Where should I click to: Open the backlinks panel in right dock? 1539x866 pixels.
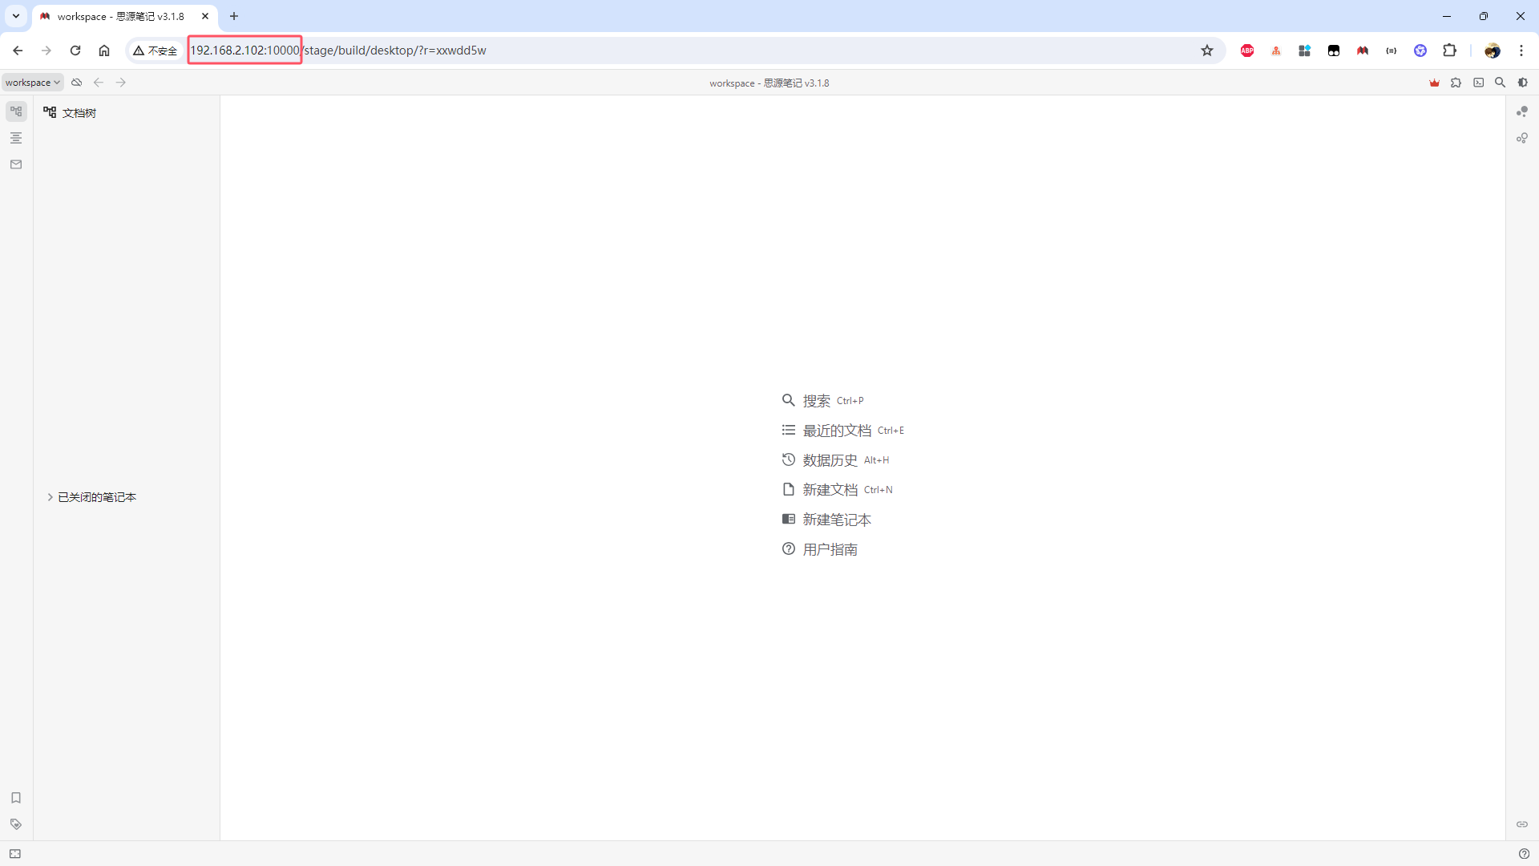point(1522,824)
